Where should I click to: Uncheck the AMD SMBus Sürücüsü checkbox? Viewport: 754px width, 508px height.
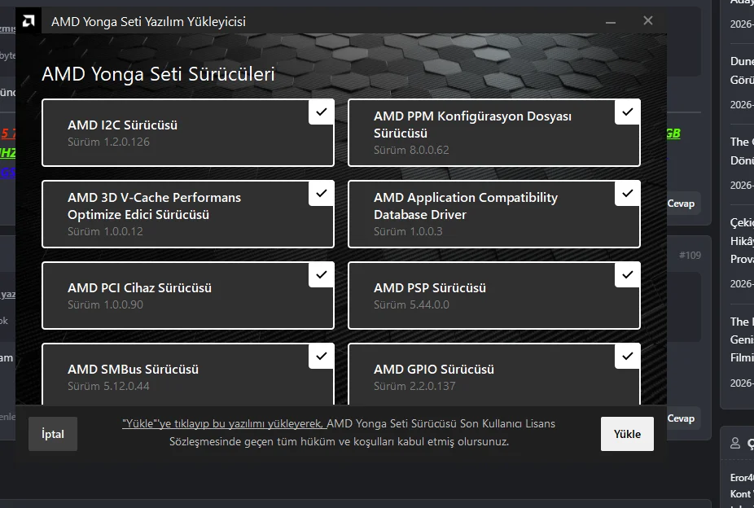321,356
